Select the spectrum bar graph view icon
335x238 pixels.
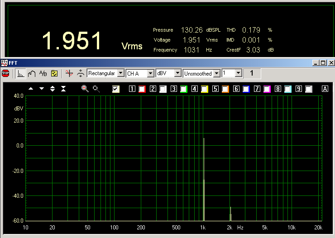tap(21, 73)
